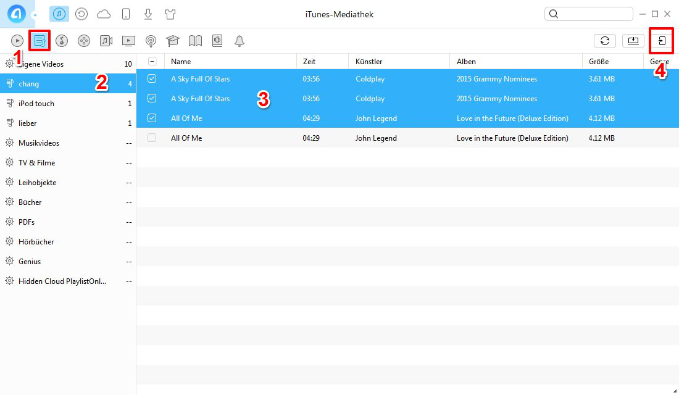Select the Playlists category icon

(40, 41)
